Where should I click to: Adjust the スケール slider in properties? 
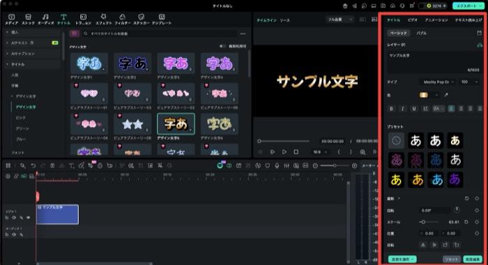pos(429,222)
